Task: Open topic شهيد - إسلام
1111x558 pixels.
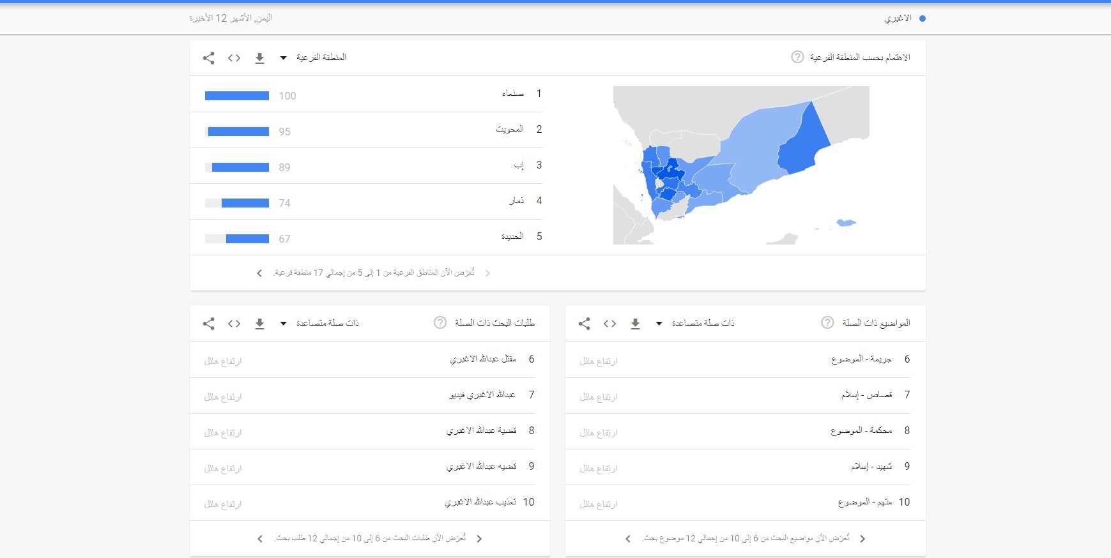Action: 871,467
